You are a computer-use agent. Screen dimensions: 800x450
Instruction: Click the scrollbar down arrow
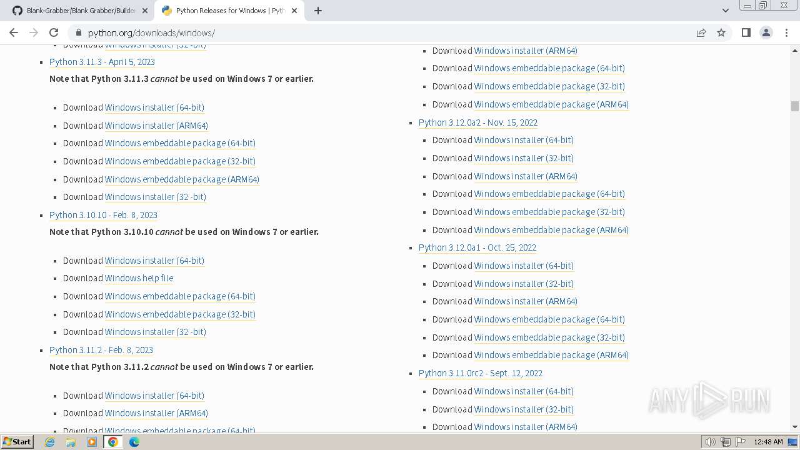pyautogui.click(x=795, y=427)
